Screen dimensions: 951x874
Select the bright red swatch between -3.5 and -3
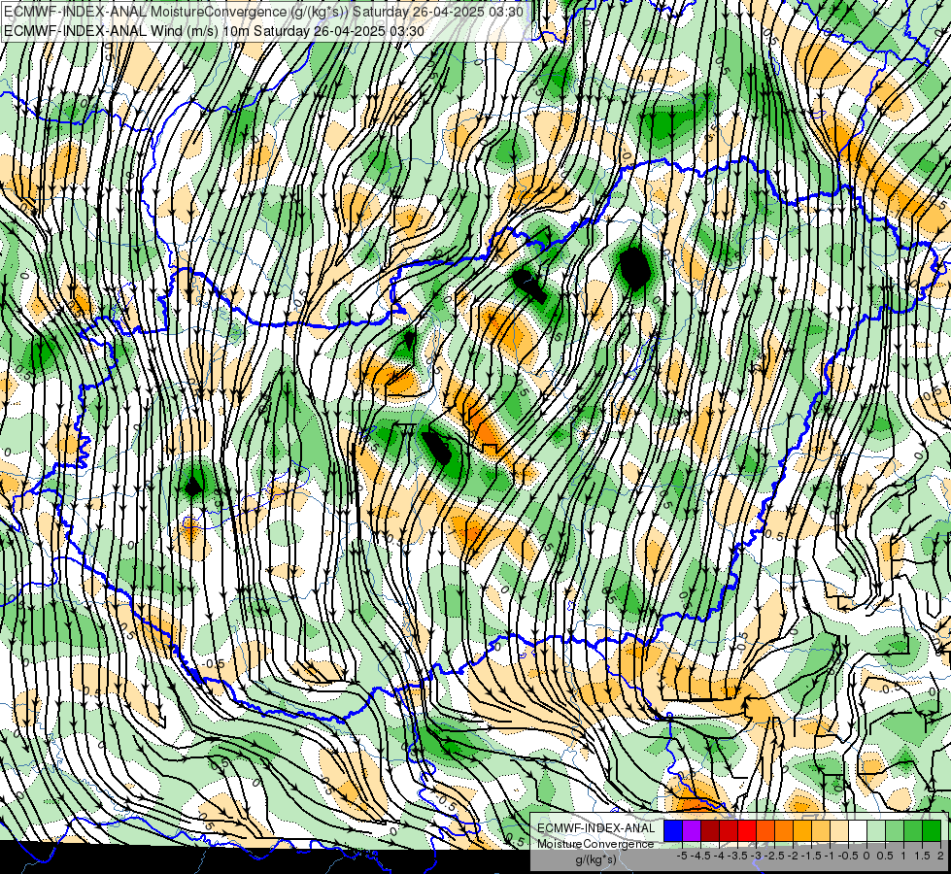click(747, 831)
